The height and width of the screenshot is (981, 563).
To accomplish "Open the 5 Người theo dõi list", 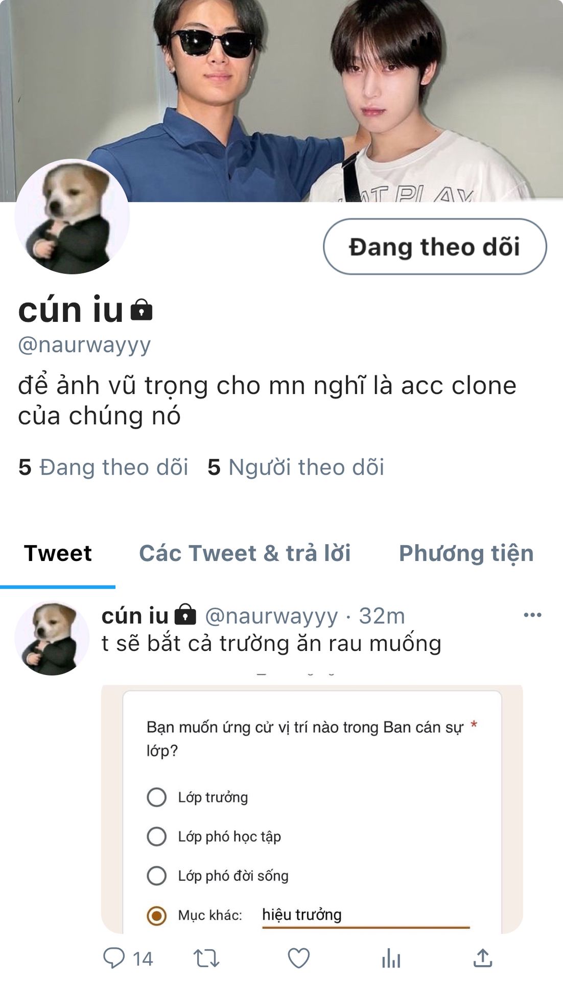I will 296,467.
